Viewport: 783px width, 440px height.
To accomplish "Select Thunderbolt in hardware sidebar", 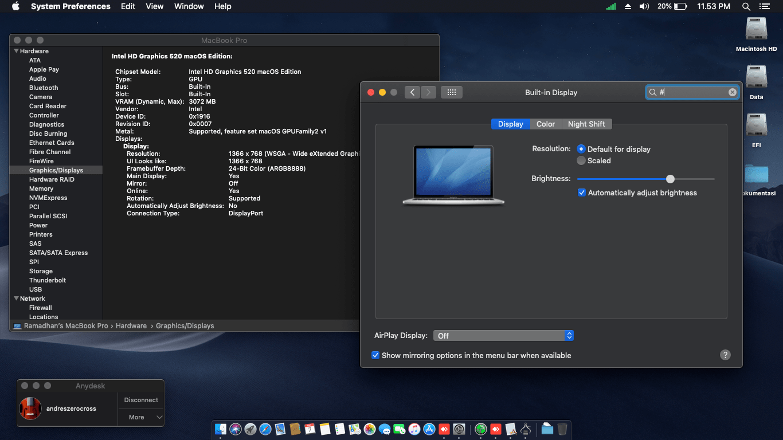I will [x=48, y=280].
